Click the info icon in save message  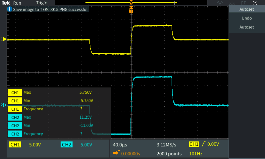(10, 9)
